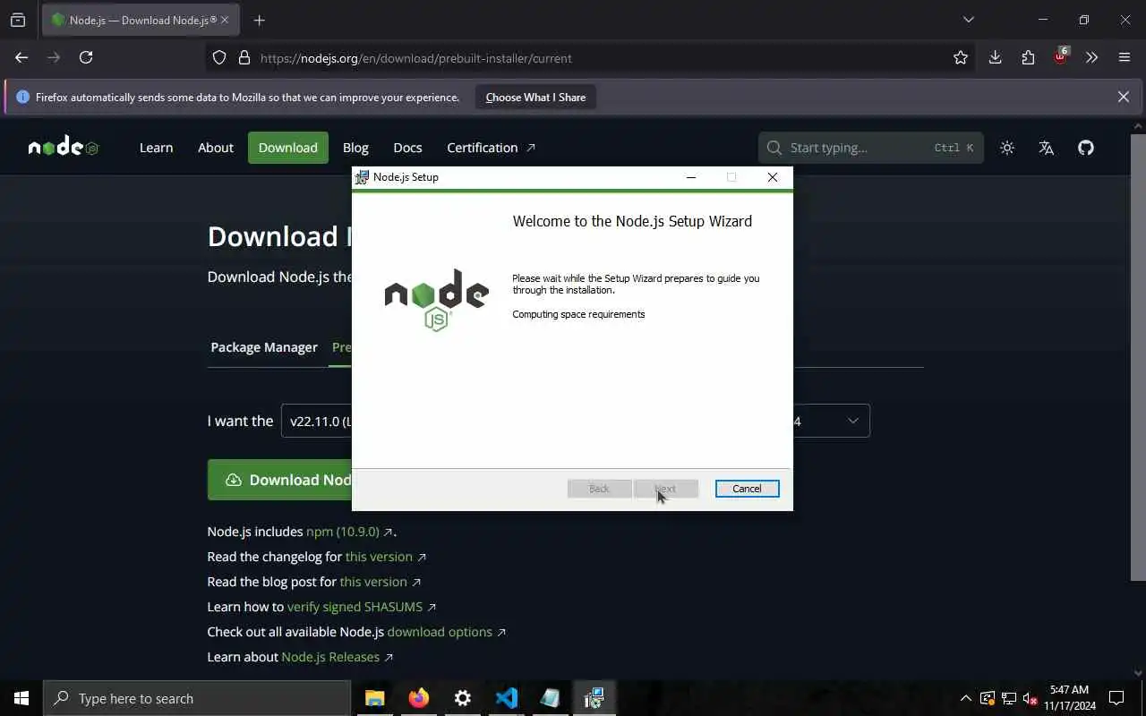This screenshot has width=1146, height=716.
Task: Open the Firefox hamburger application menu
Action: click(x=1125, y=57)
